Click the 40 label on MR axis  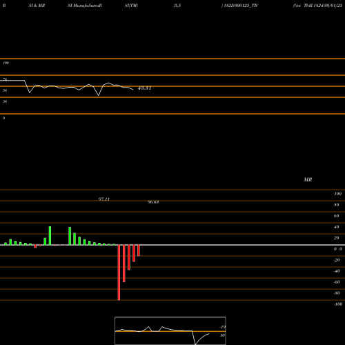337,227
